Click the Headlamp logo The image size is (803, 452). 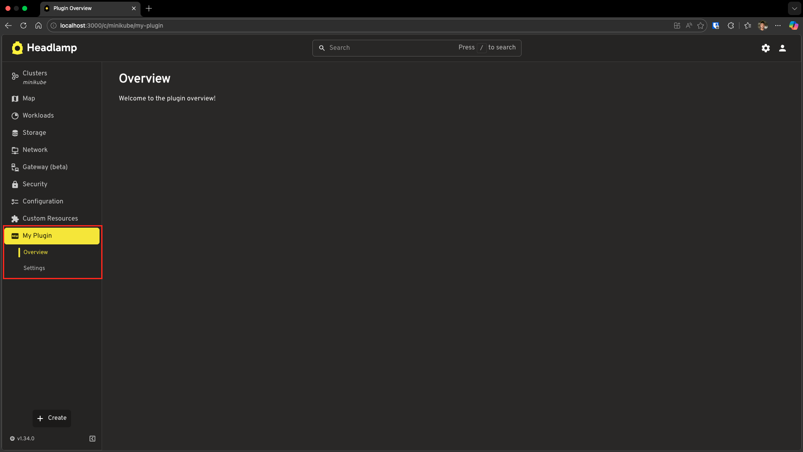tap(18, 48)
